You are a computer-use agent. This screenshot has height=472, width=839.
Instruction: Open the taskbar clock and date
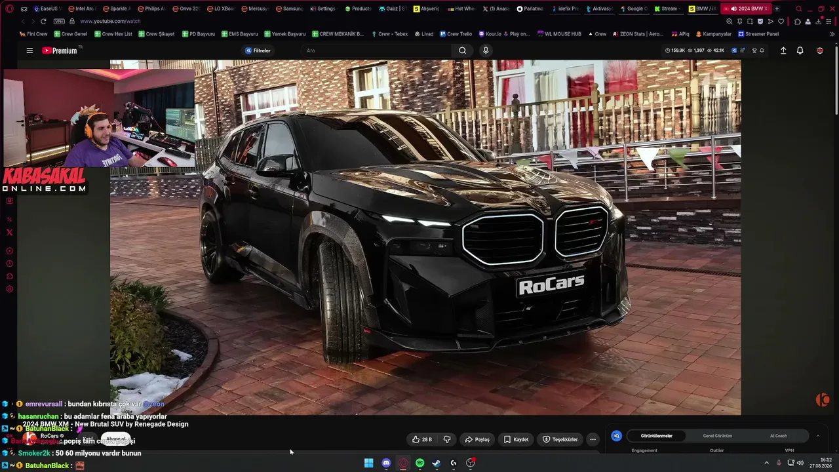[x=820, y=463]
